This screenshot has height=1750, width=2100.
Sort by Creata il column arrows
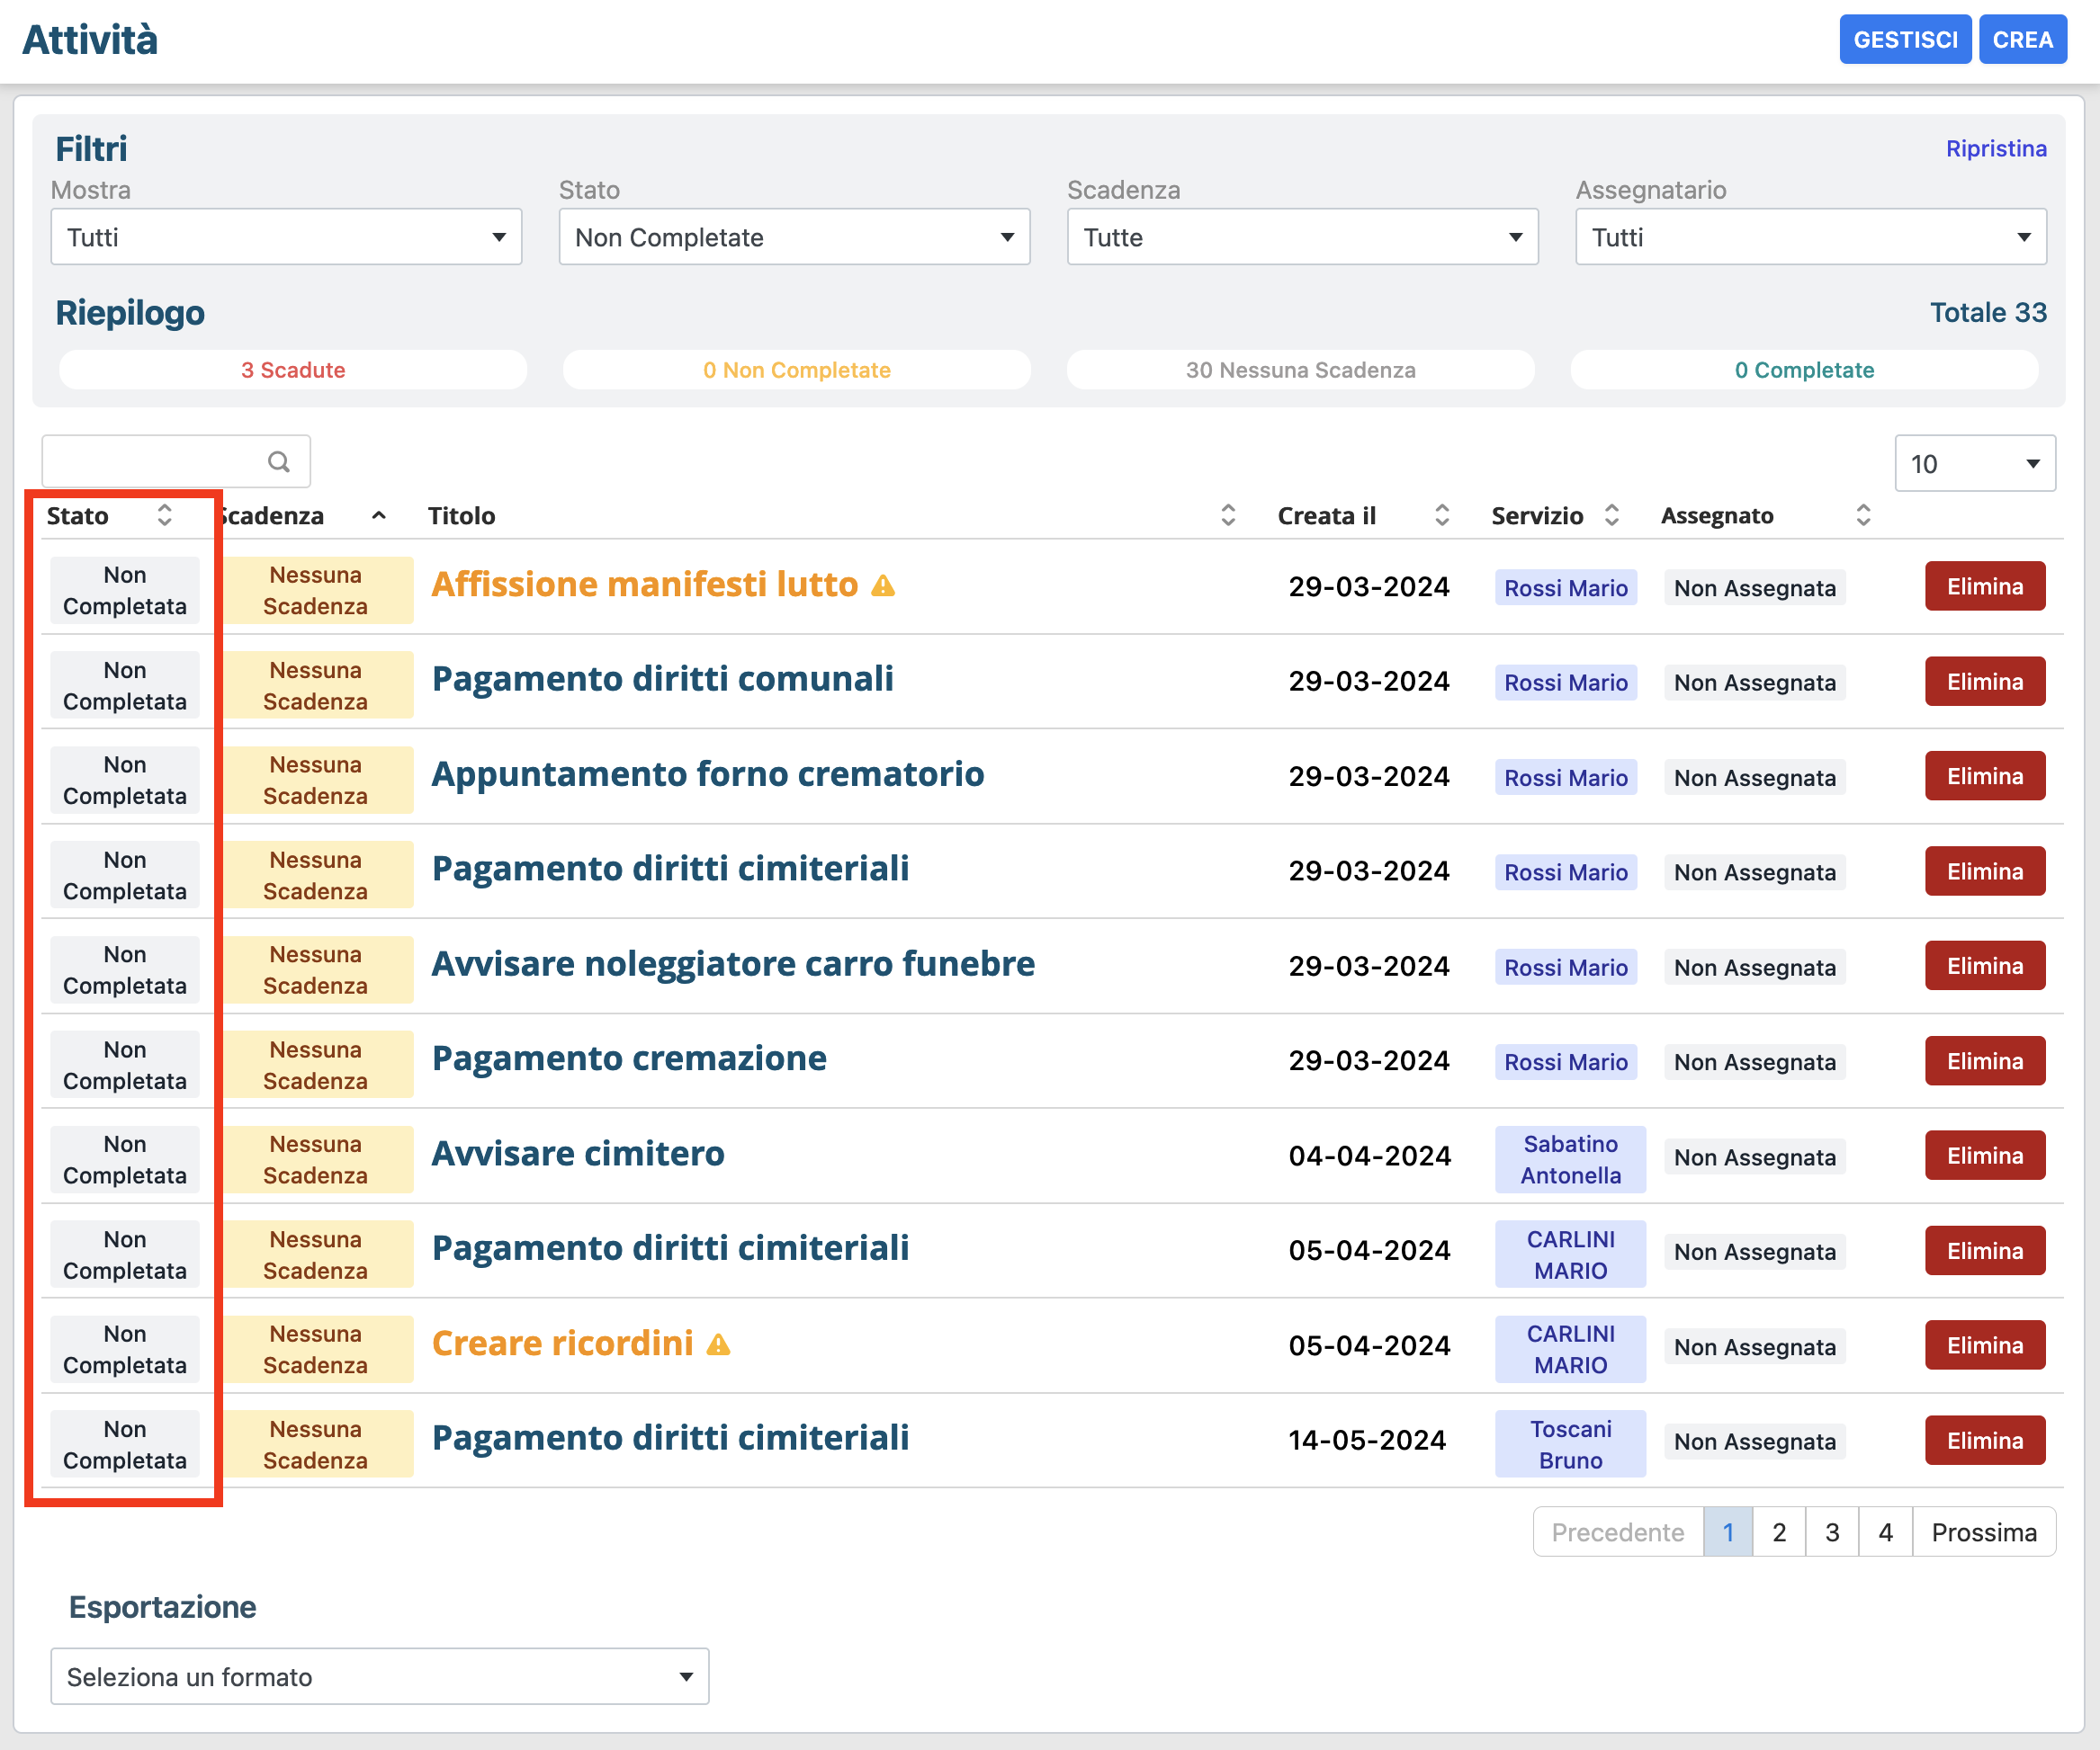[1442, 515]
